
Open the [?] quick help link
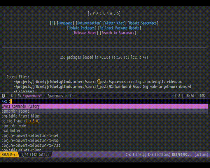pyautogui.click(x=52, y=23)
